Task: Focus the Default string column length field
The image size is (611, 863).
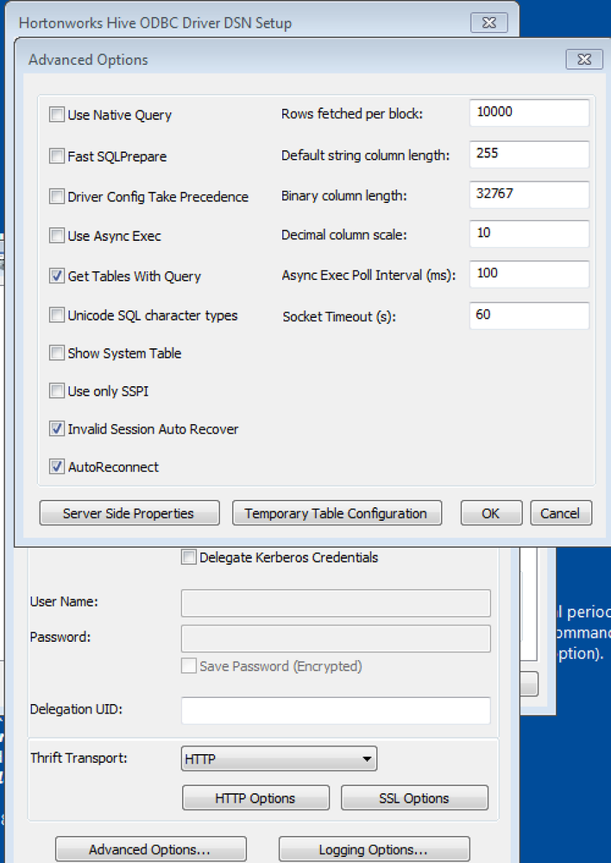Action: (529, 154)
